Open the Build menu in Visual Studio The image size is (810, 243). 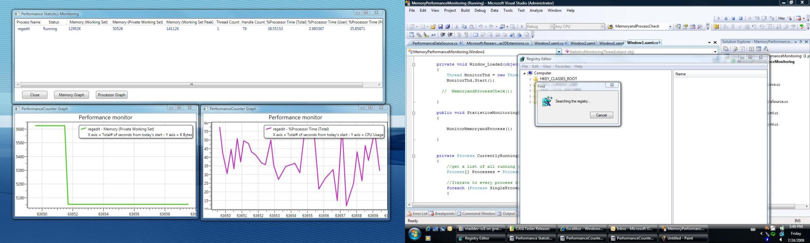click(x=465, y=11)
